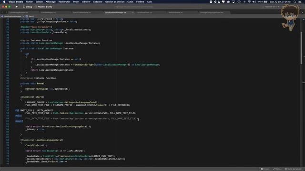Open the Aide menu
Viewport: 305px width, 171px height.
click(x=149, y=2)
